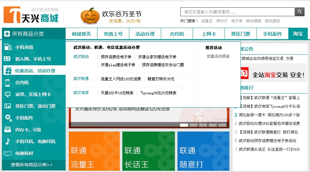
Task: Click the music note icon beside 手机耳机
Action: (8, 141)
